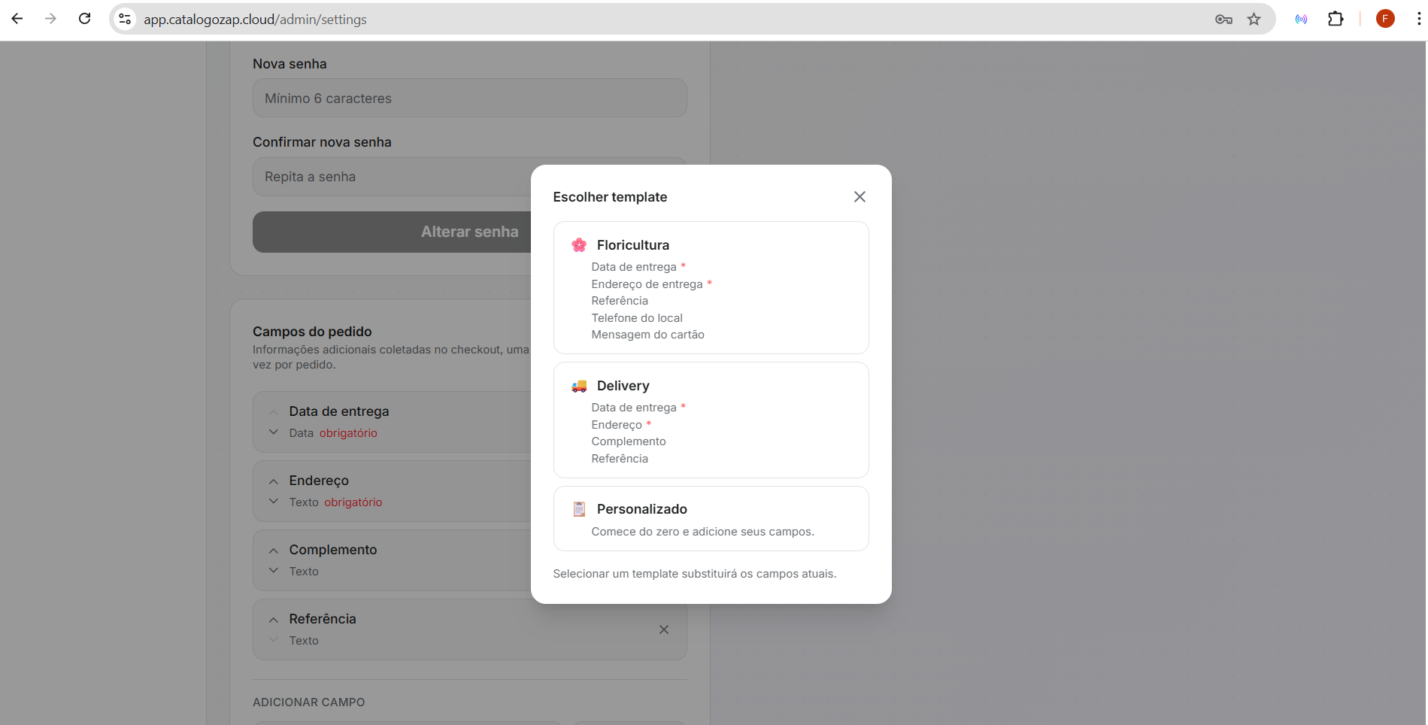Image resolution: width=1428 pixels, height=725 pixels.
Task: Click 'Comece do zero e adicione seus campos.'
Action: pos(702,532)
